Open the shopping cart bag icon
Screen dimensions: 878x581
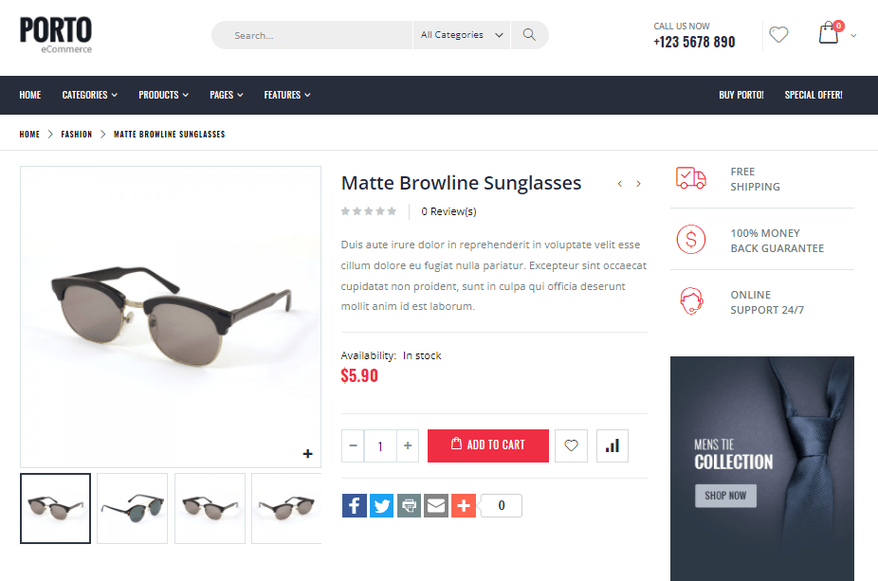[x=829, y=33]
